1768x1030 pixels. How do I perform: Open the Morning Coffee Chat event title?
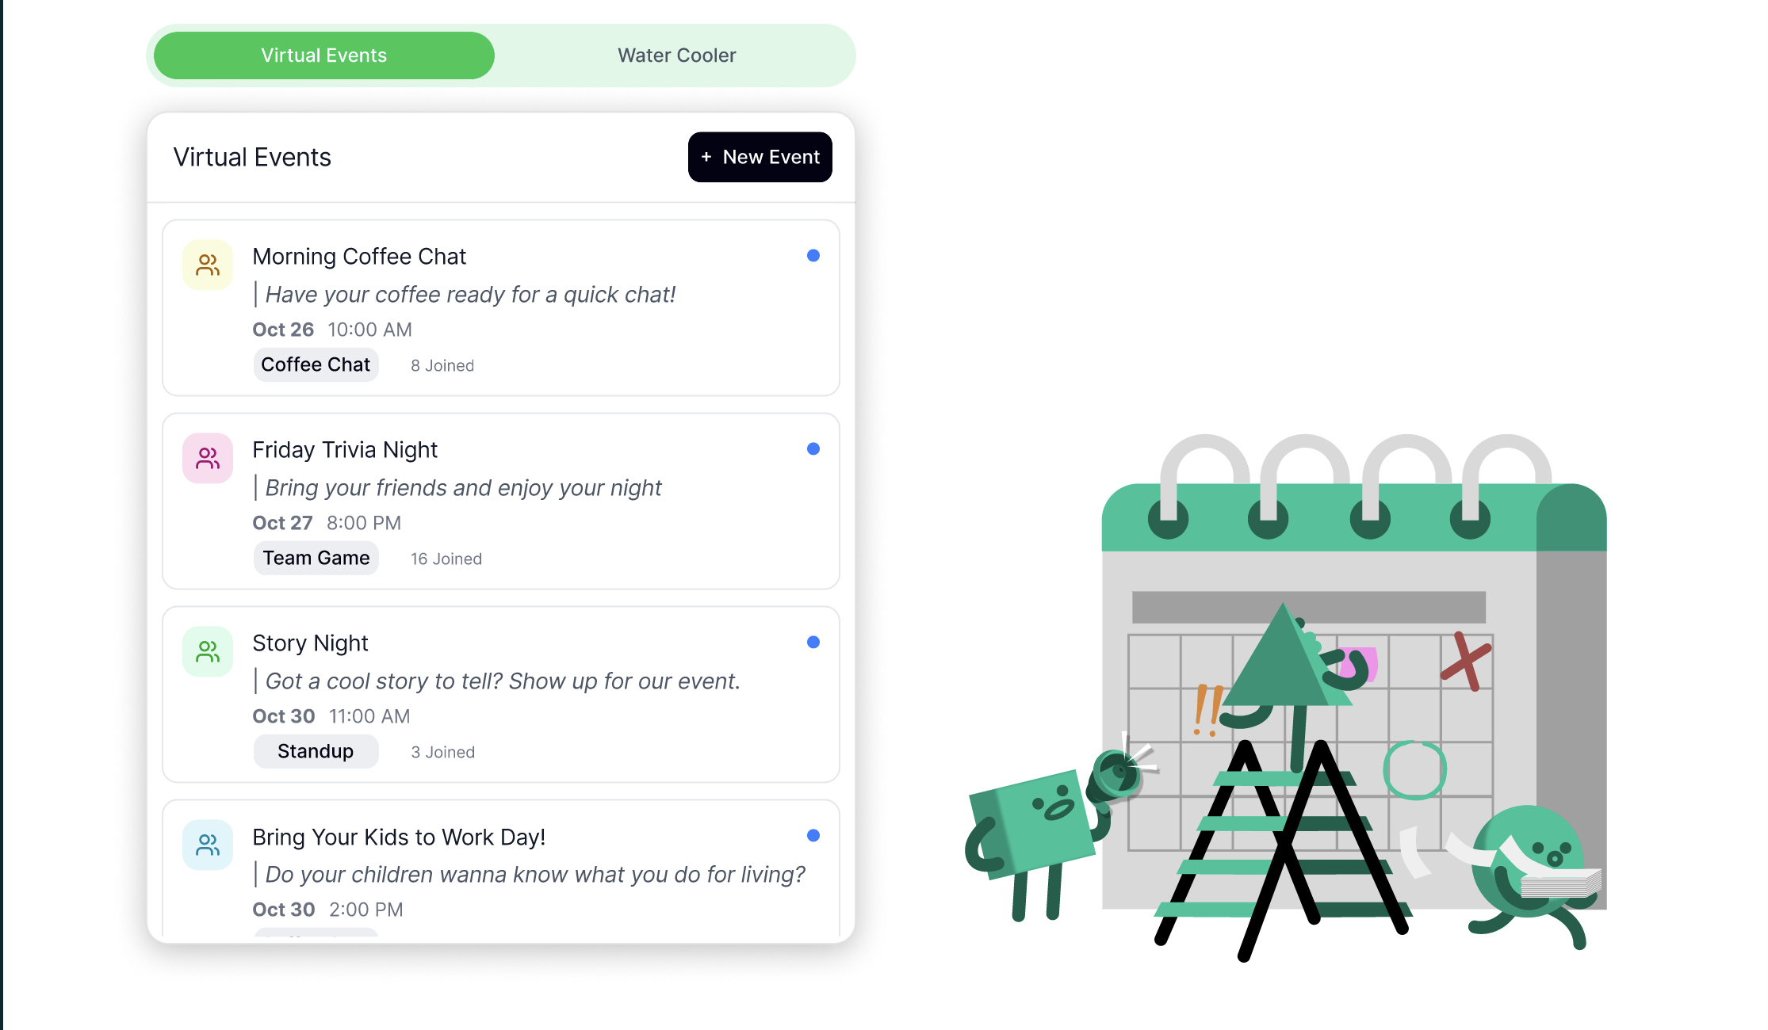click(x=359, y=257)
